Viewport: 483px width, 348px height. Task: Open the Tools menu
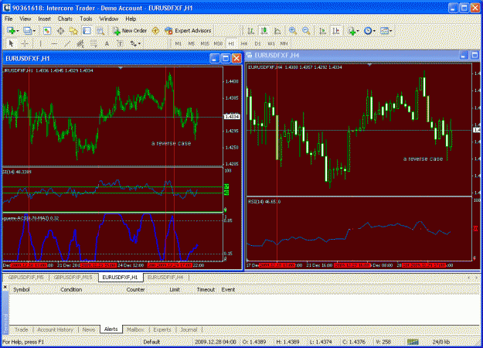pyautogui.click(x=86, y=19)
